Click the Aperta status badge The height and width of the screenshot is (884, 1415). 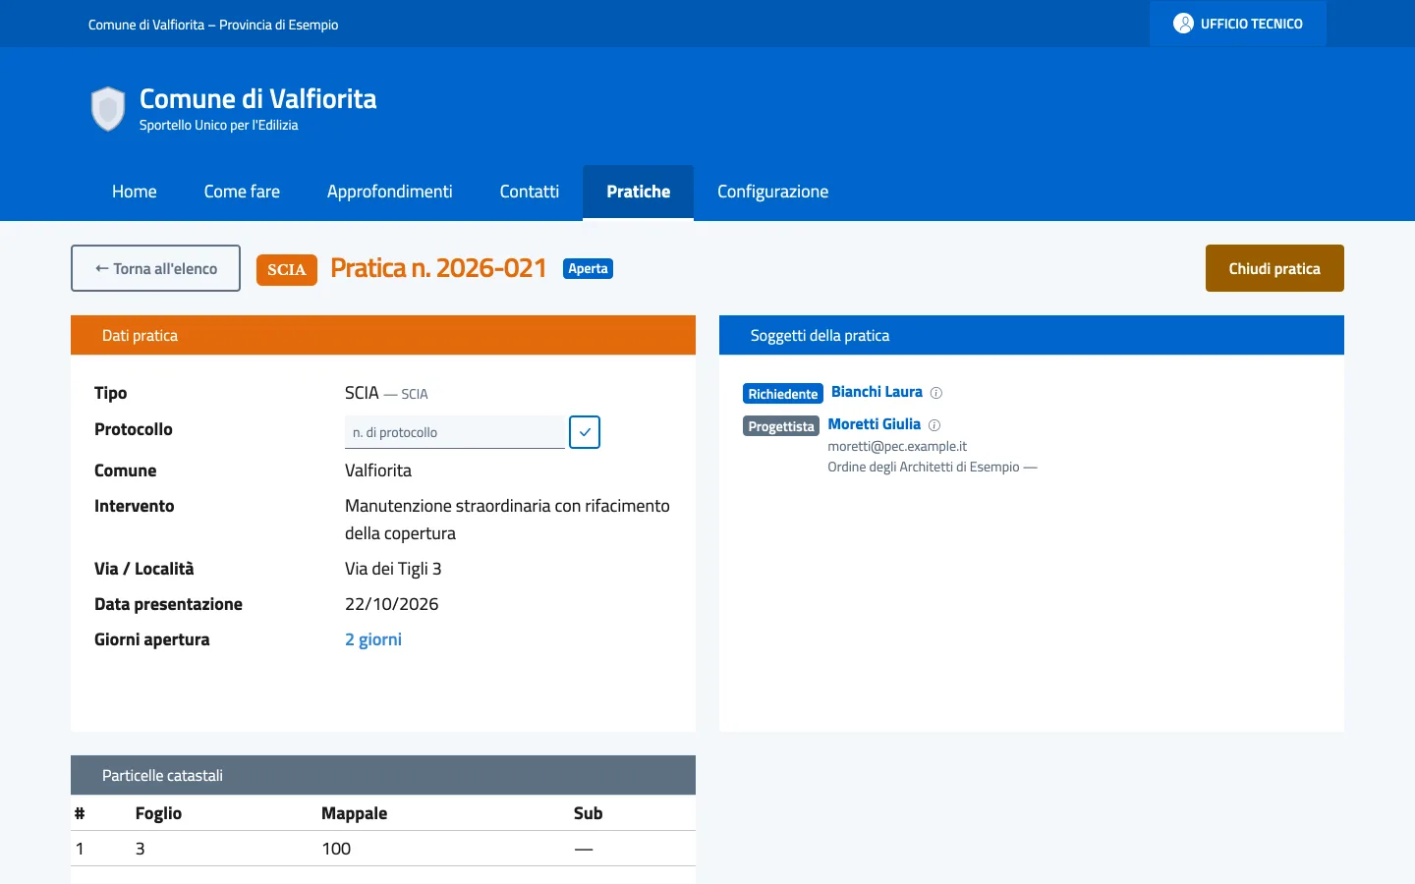tap(588, 268)
